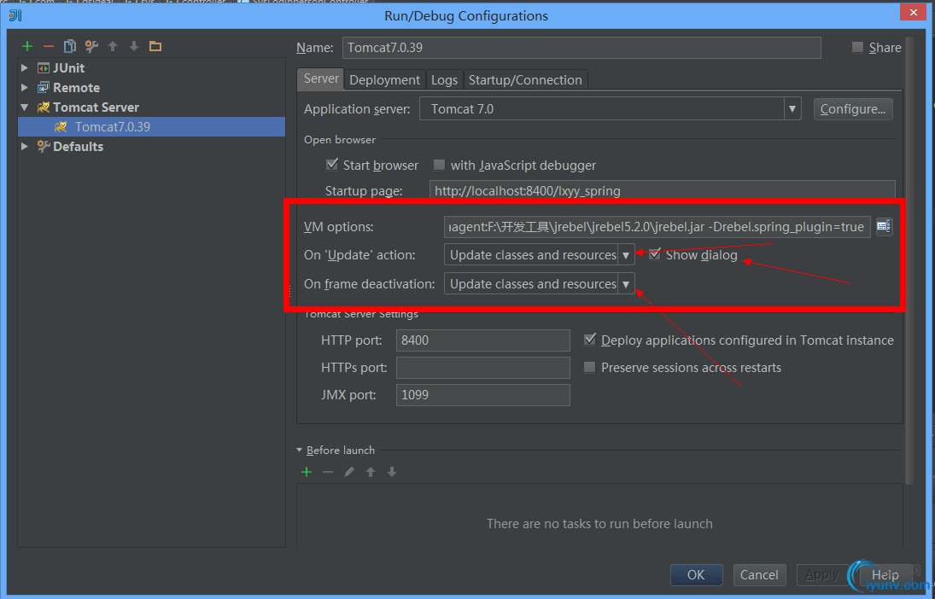The width and height of the screenshot is (935, 599).
Task: Click the Tomcat Server cat icon
Action: 44,108
